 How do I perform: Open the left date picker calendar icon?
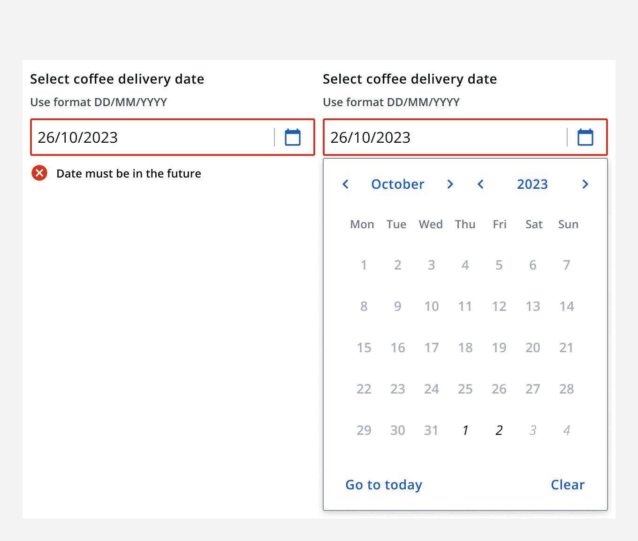pos(292,137)
